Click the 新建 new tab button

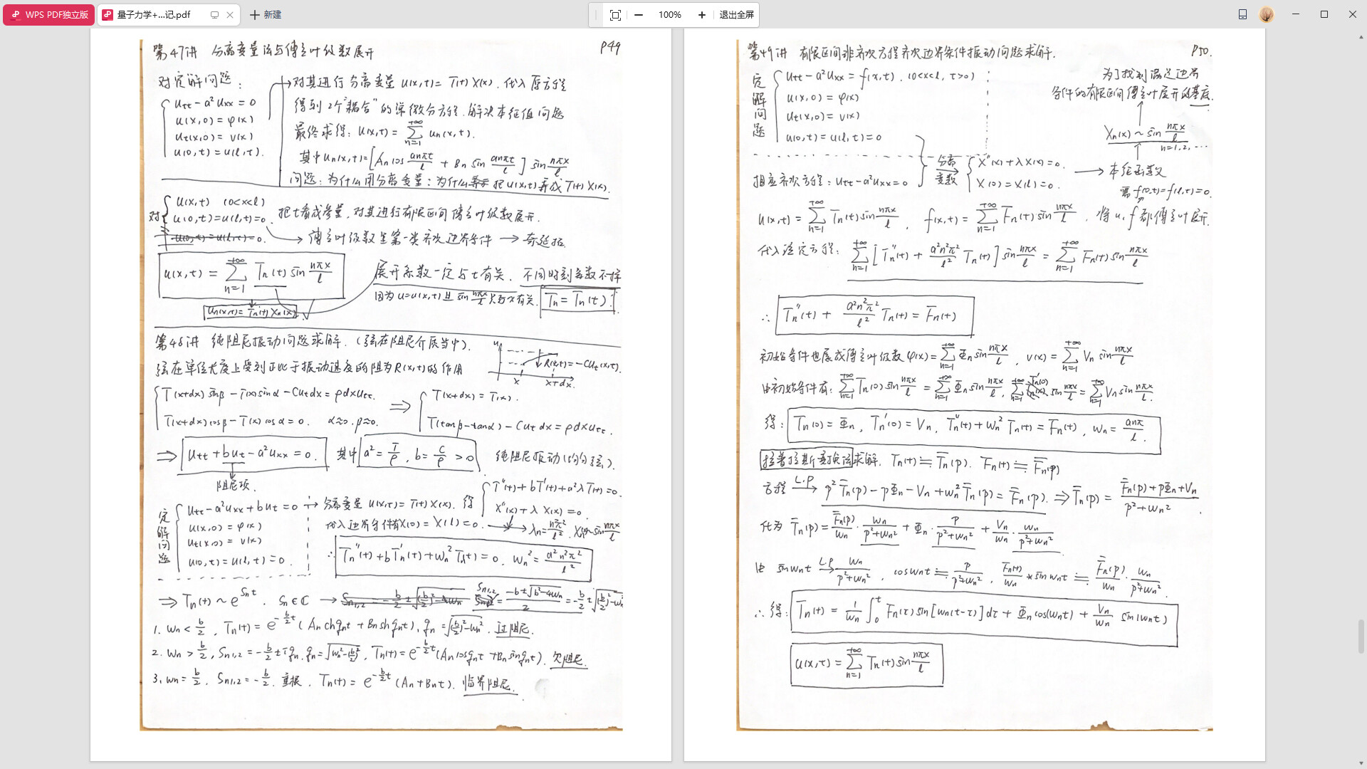[x=266, y=15]
